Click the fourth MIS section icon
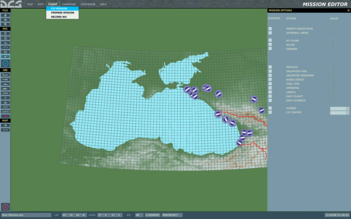The height and width of the screenshot is (219, 351). point(5,47)
